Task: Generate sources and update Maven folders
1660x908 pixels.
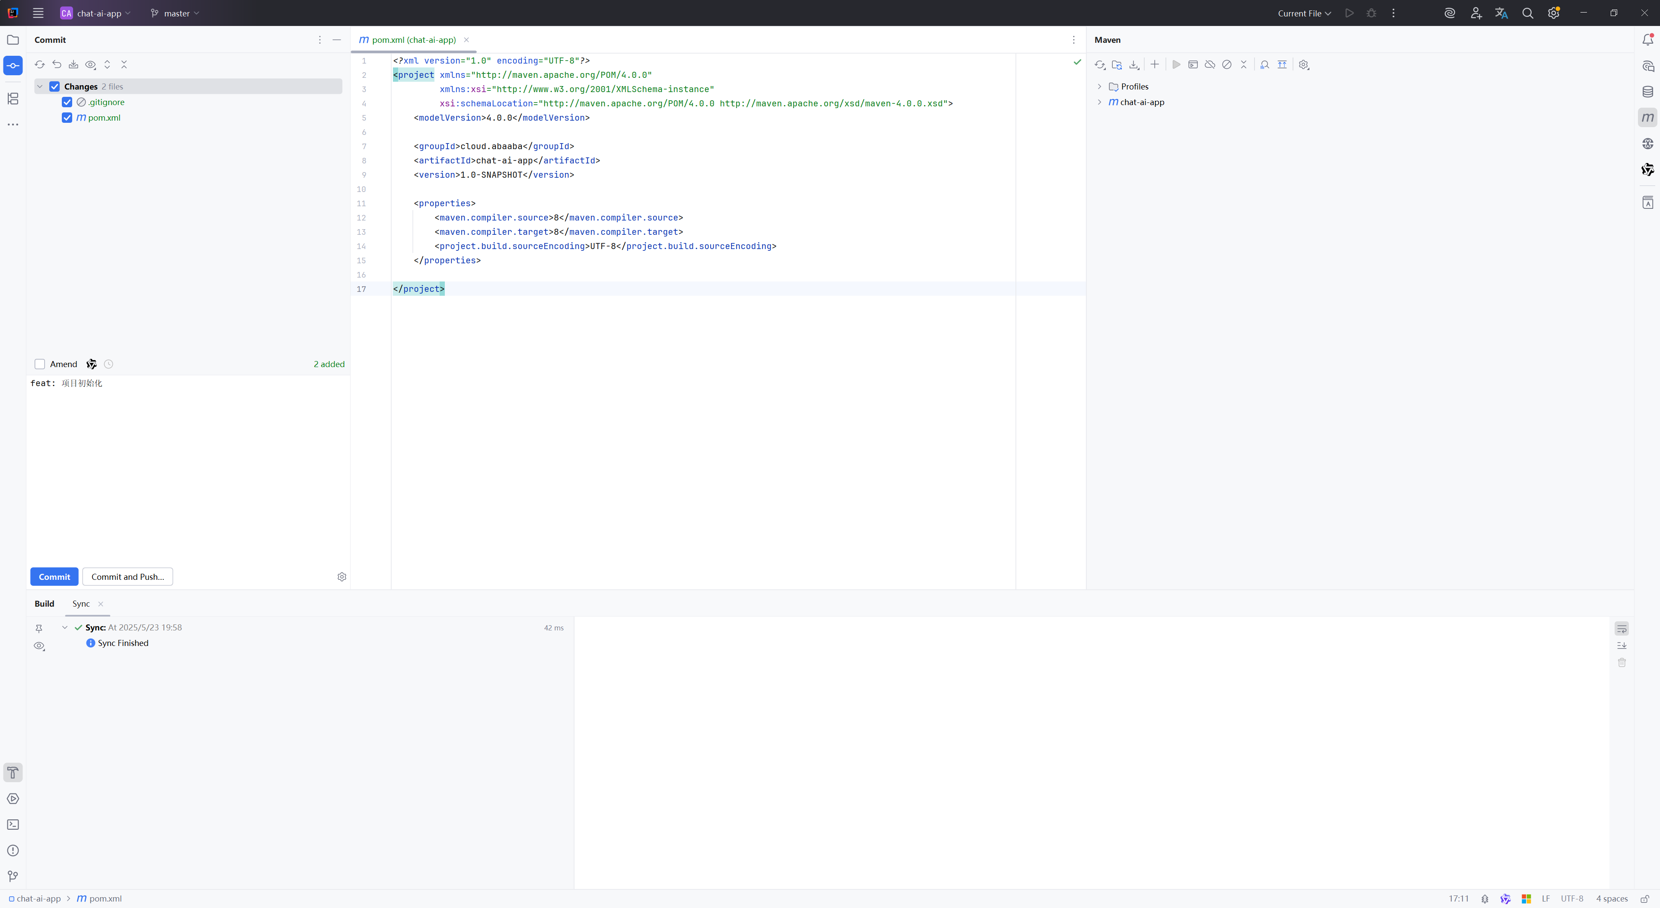Action: point(1117,64)
